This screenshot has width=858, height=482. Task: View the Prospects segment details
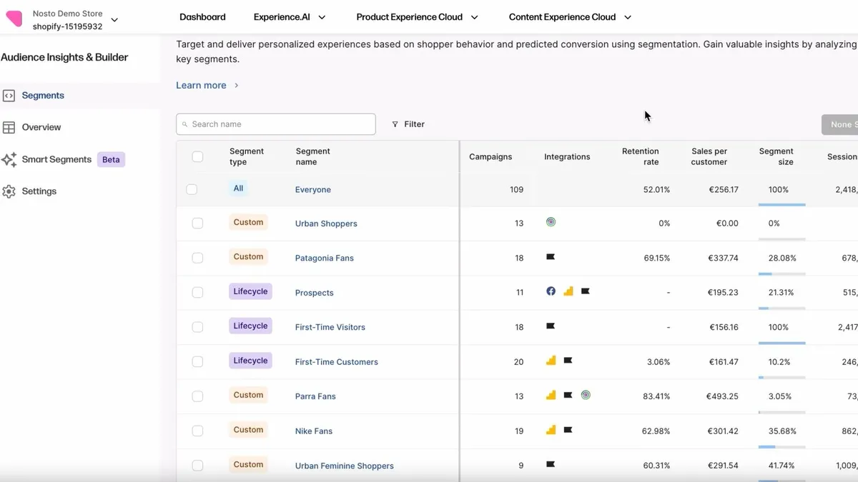point(315,293)
